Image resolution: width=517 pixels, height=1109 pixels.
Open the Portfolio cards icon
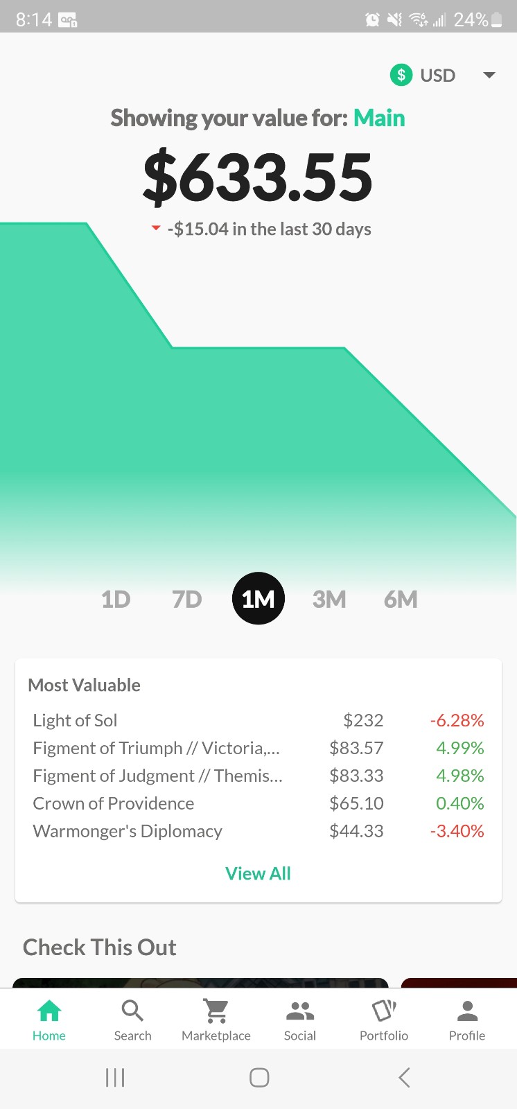(384, 1011)
